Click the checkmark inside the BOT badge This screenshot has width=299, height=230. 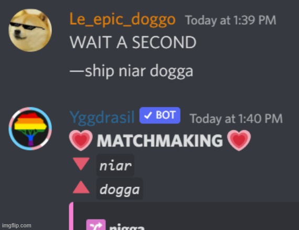pos(148,116)
